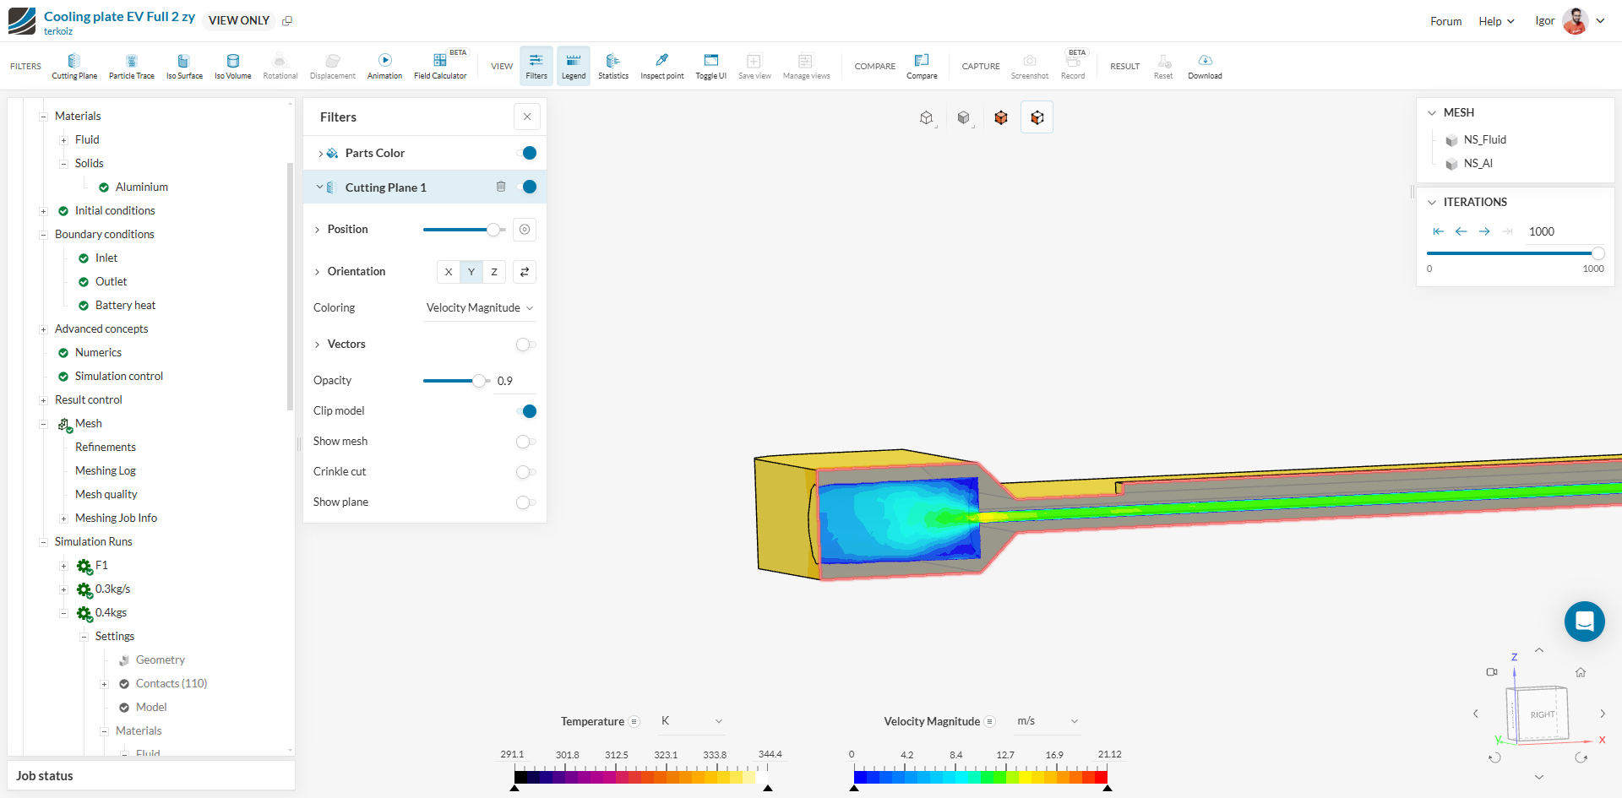1622x798 pixels.
Task: Open the Help menu
Action: click(x=1495, y=21)
